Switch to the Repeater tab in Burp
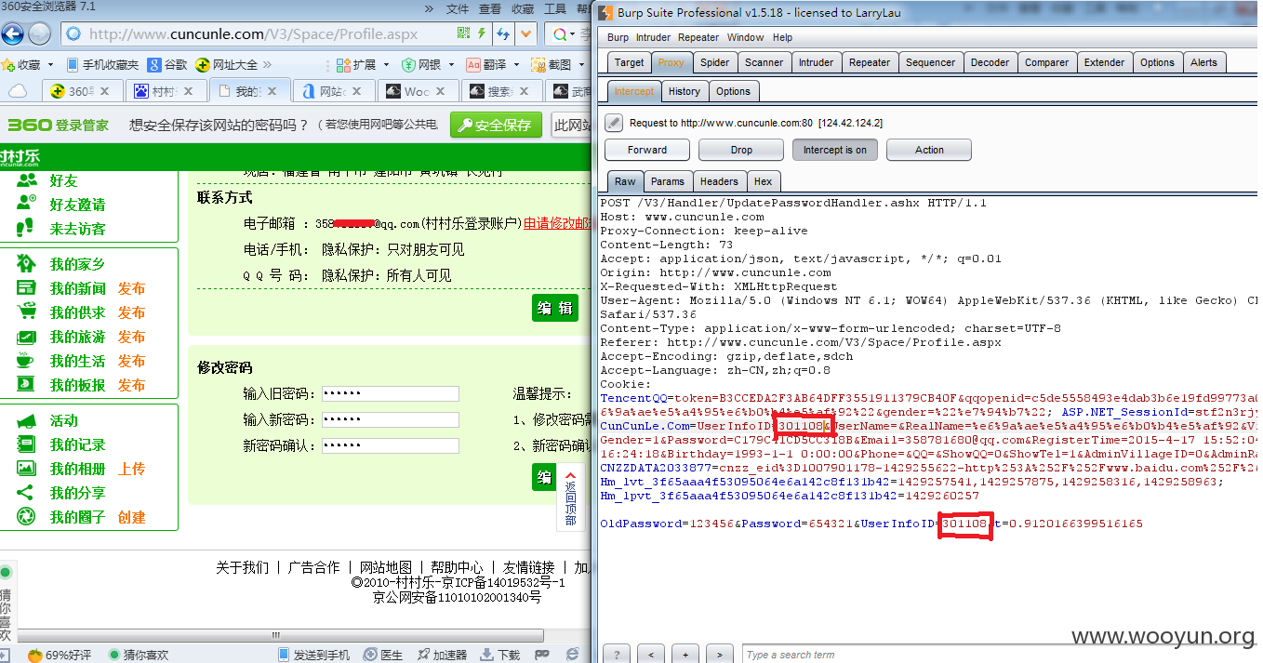Image resolution: width=1263 pixels, height=663 pixels. click(870, 62)
